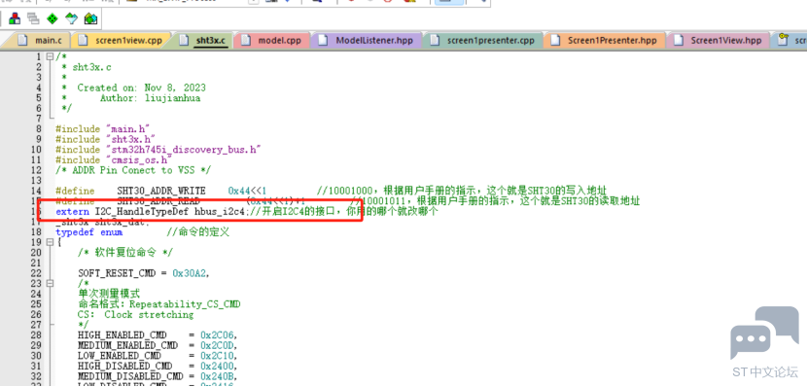The width and height of the screenshot is (807, 387).
Task: Click the 'typedef enum' keyword line
Action: pos(89,232)
